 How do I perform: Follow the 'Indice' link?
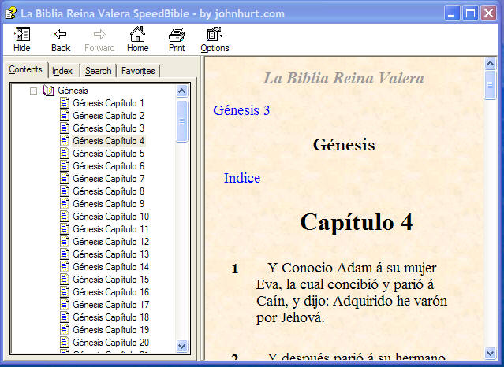[242, 178]
